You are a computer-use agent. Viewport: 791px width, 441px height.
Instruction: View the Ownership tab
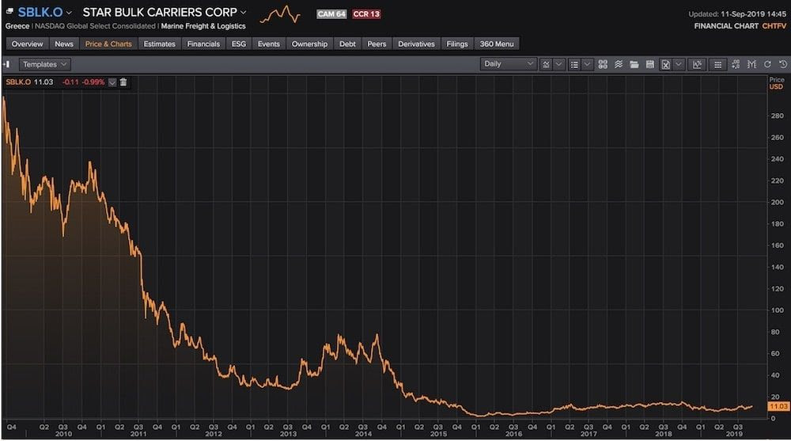click(x=309, y=44)
